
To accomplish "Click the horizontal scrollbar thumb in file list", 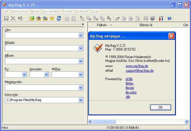I will coord(104,121).
